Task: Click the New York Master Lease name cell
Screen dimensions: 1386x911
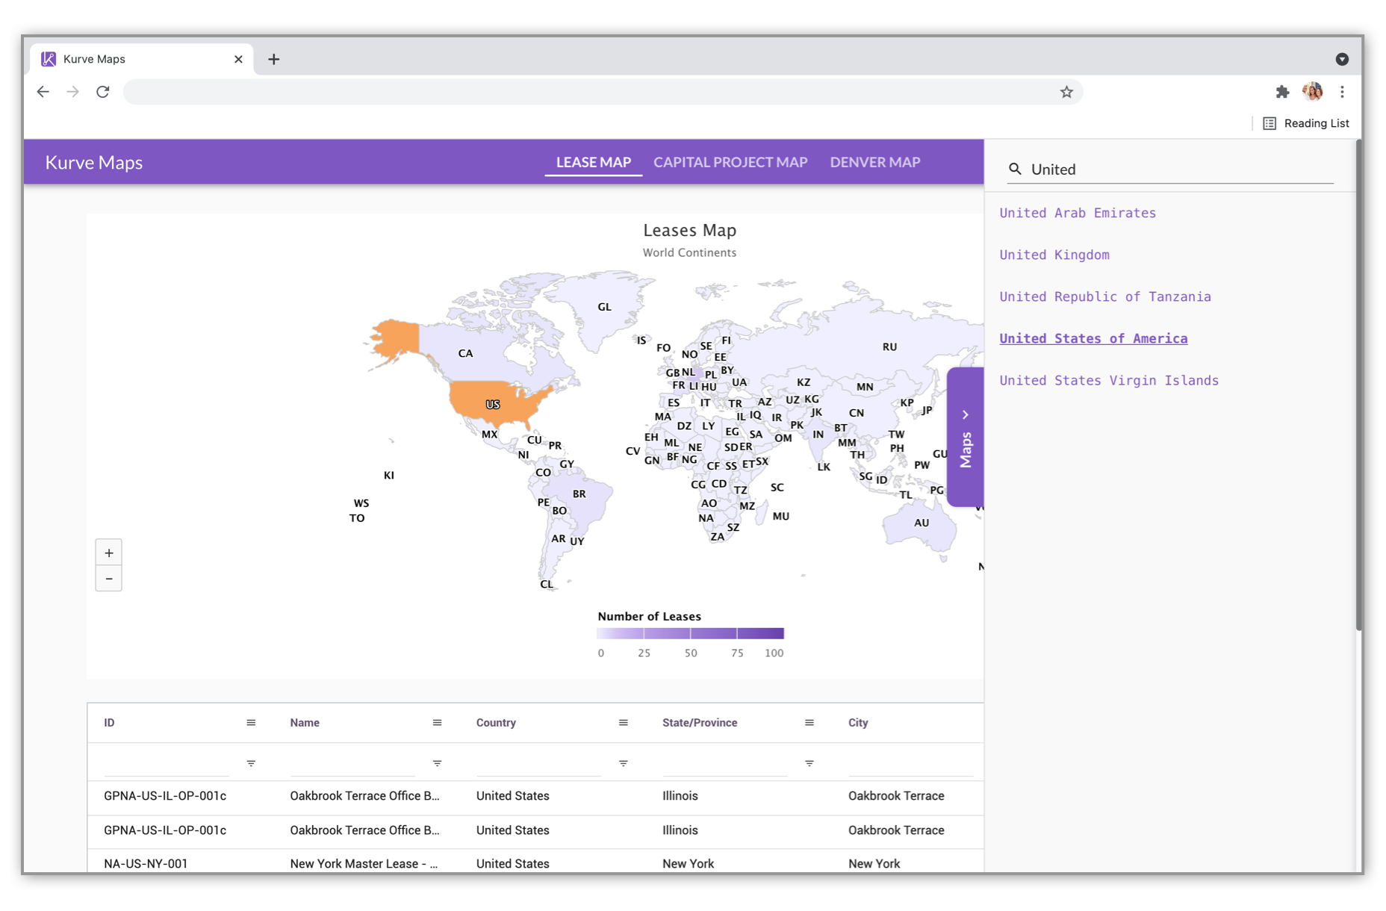Action: [x=364, y=863]
